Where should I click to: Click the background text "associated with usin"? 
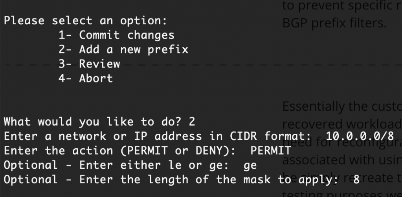pyautogui.click(x=341, y=161)
